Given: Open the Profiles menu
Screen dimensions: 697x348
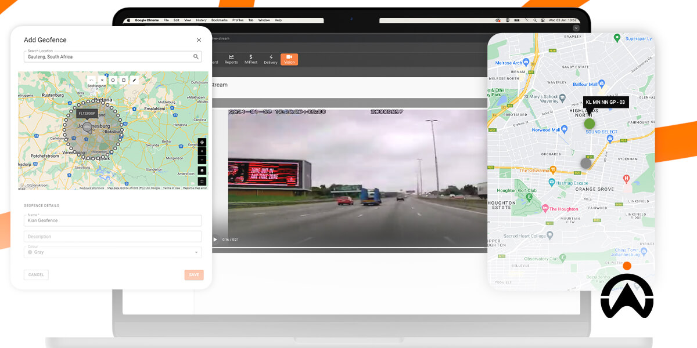Looking at the screenshot, I should 238,20.
